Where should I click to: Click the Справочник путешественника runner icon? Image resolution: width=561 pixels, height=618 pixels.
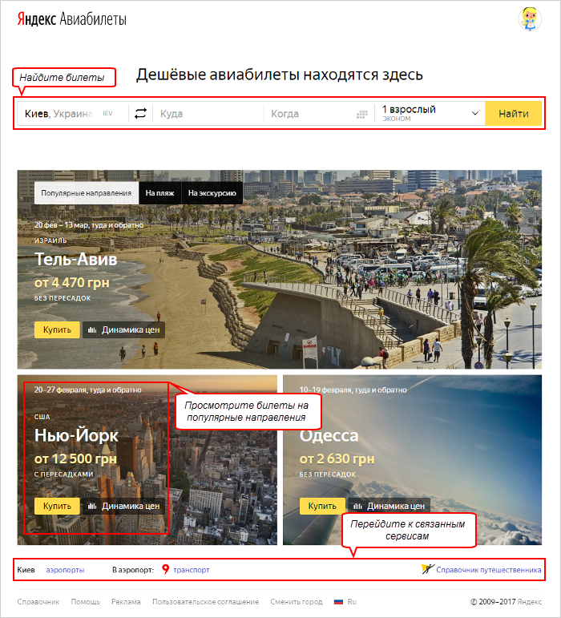point(427,569)
